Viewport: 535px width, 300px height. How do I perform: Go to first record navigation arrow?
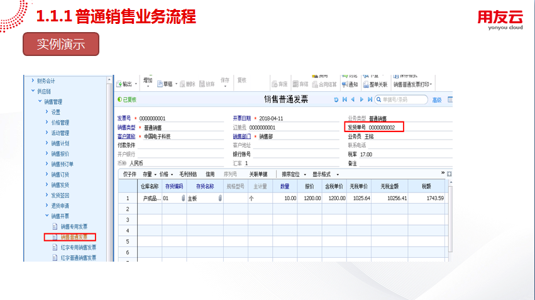(x=345, y=99)
